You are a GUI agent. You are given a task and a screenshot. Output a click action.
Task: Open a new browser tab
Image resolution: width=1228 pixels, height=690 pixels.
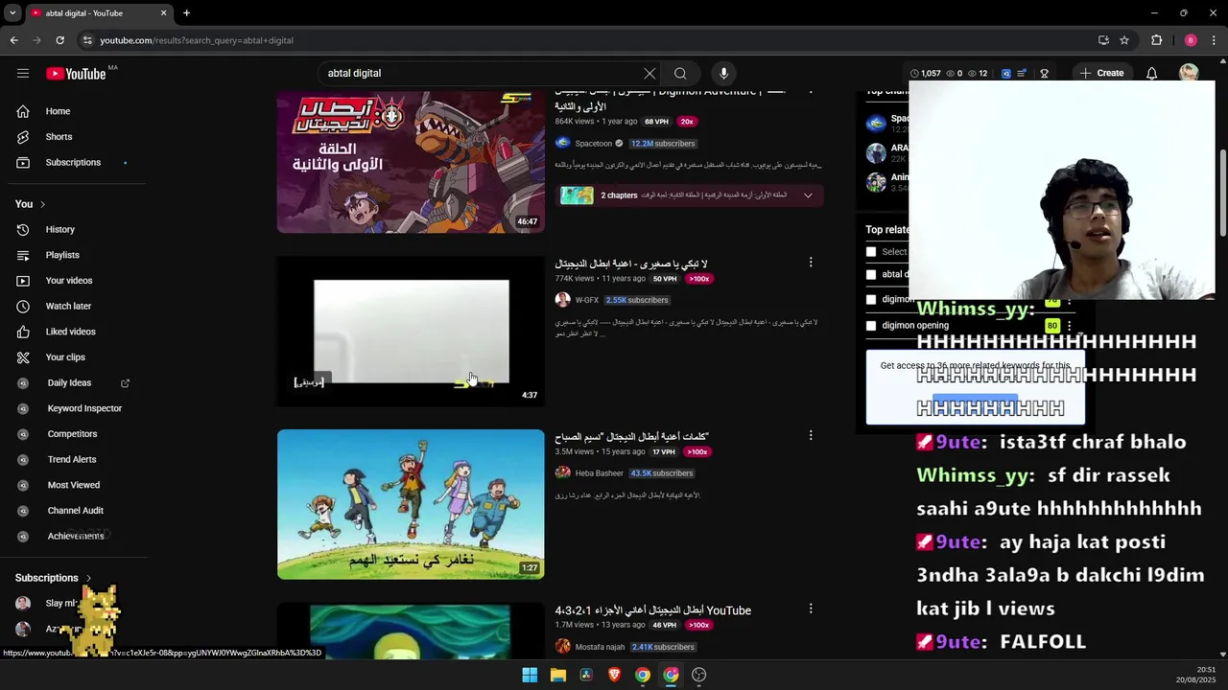[186, 13]
